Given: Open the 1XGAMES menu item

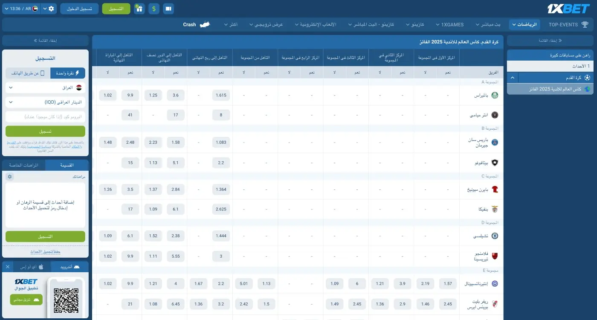Looking at the screenshot, I should pos(449,25).
